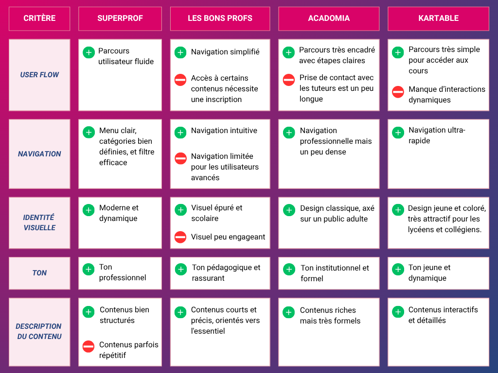498x373 pixels.
Task: Click the green plus beside "Parcours utilisateur fluide"
Action: [89, 52]
